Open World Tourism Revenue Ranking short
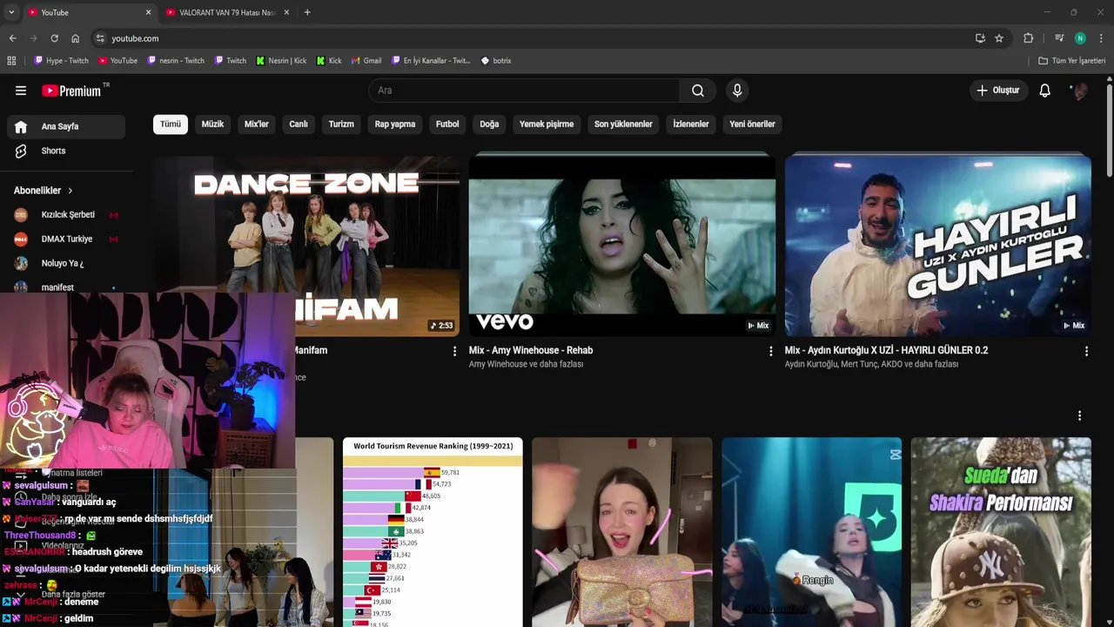 (x=433, y=532)
